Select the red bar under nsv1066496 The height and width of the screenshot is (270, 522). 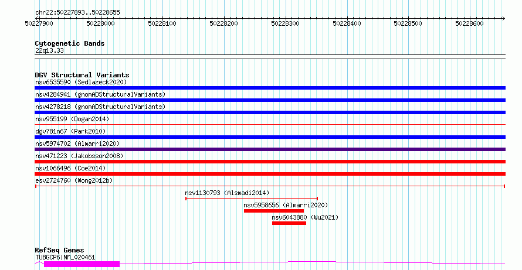tap(270, 174)
